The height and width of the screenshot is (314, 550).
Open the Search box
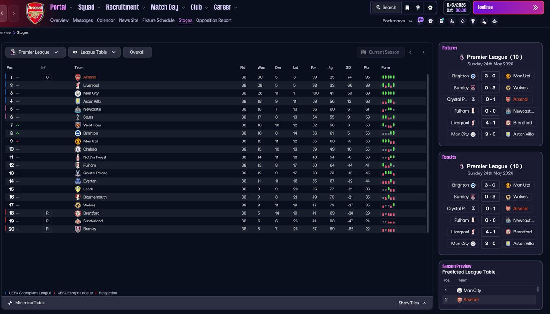[385, 8]
